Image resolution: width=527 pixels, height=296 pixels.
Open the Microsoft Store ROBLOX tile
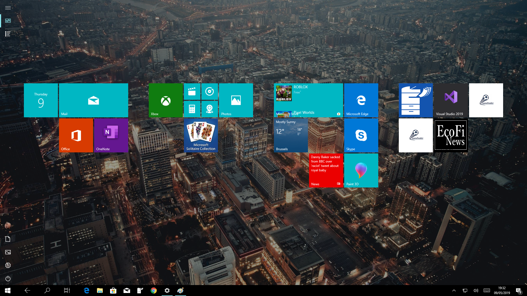309,100
